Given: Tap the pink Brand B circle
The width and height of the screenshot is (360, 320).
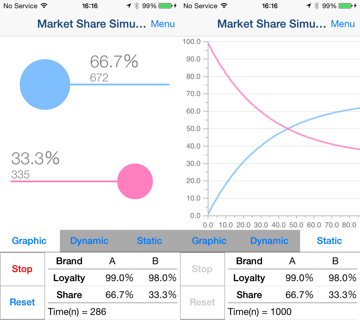Looking at the screenshot, I should point(135,181).
